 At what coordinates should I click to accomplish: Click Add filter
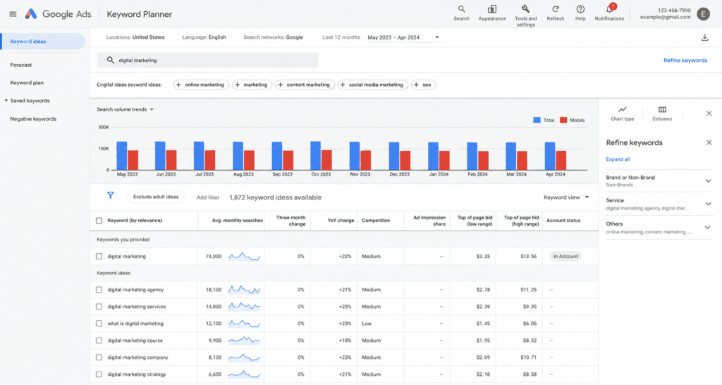click(208, 197)
